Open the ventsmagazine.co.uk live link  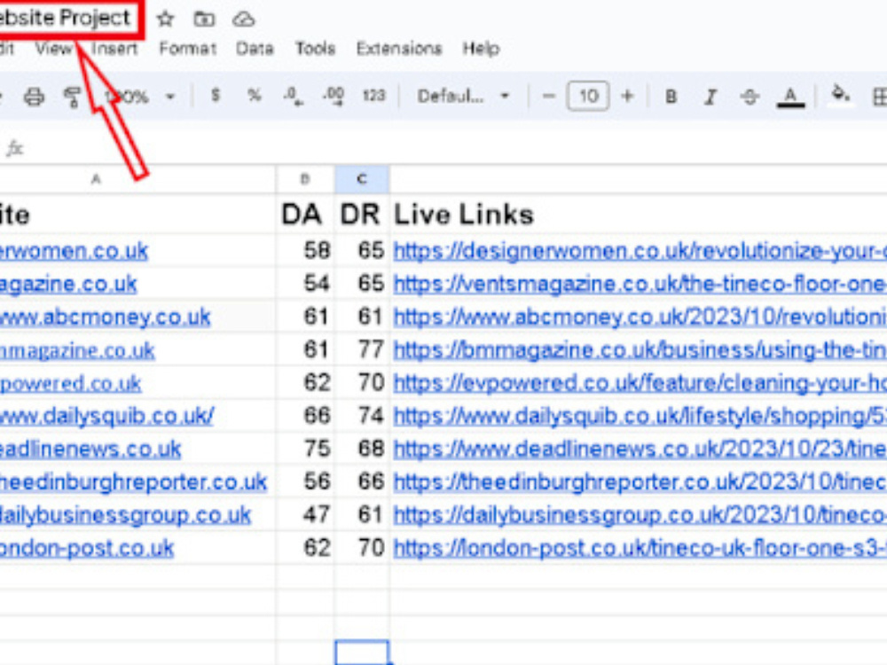click(x=640, y=284)
